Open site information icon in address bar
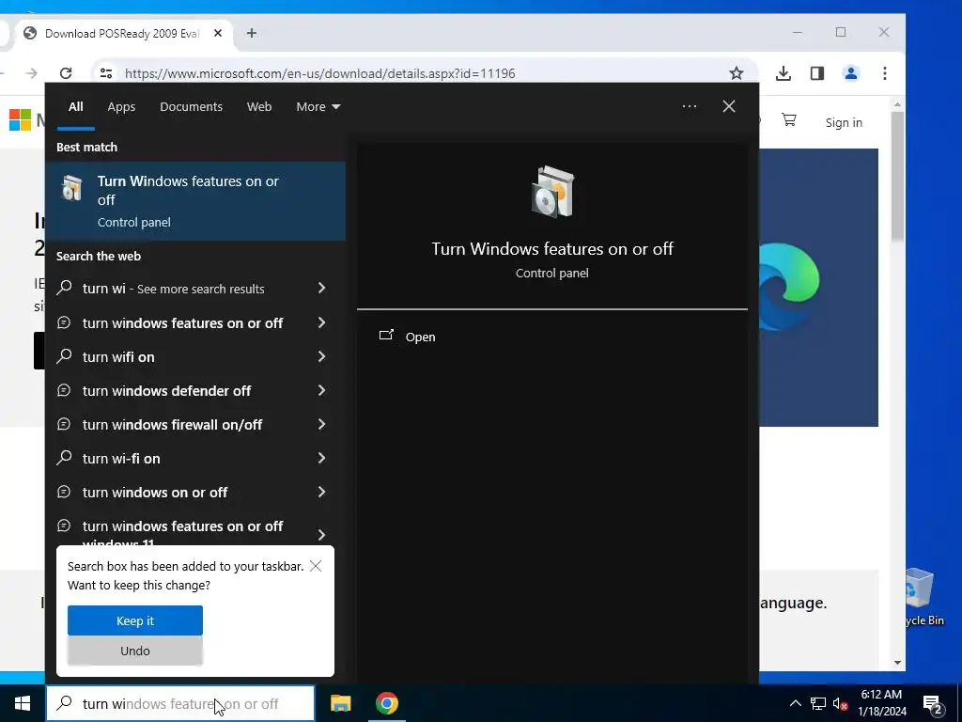The height and width of the screenshot is (722, 962). [106, 73]
